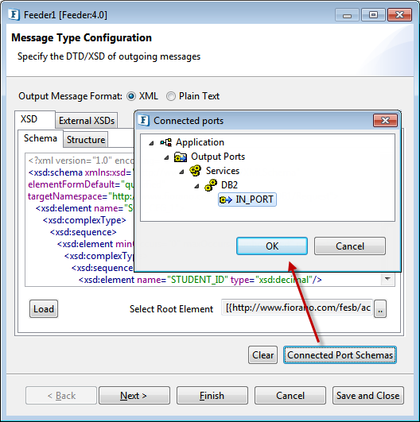Screen dimensions: 420x422
Task: Open the Structure tab
Action: 86,140
